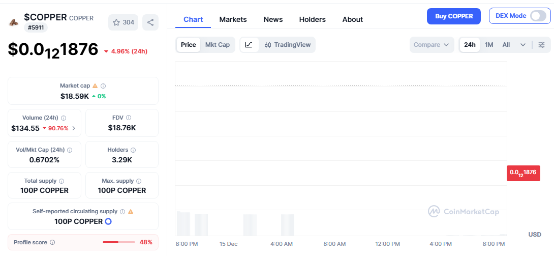Click the Profile score info icon
554x256 pixels.
tap(52, 242)
